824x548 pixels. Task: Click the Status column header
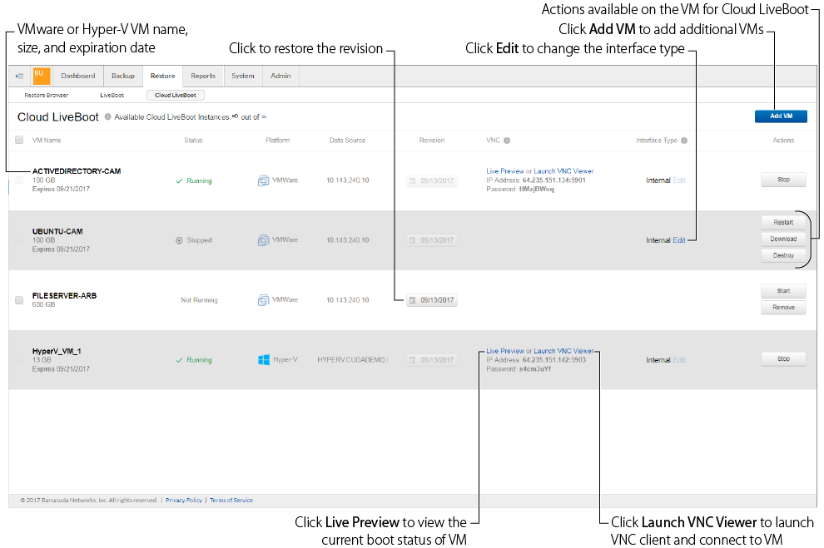click(193, 141)
